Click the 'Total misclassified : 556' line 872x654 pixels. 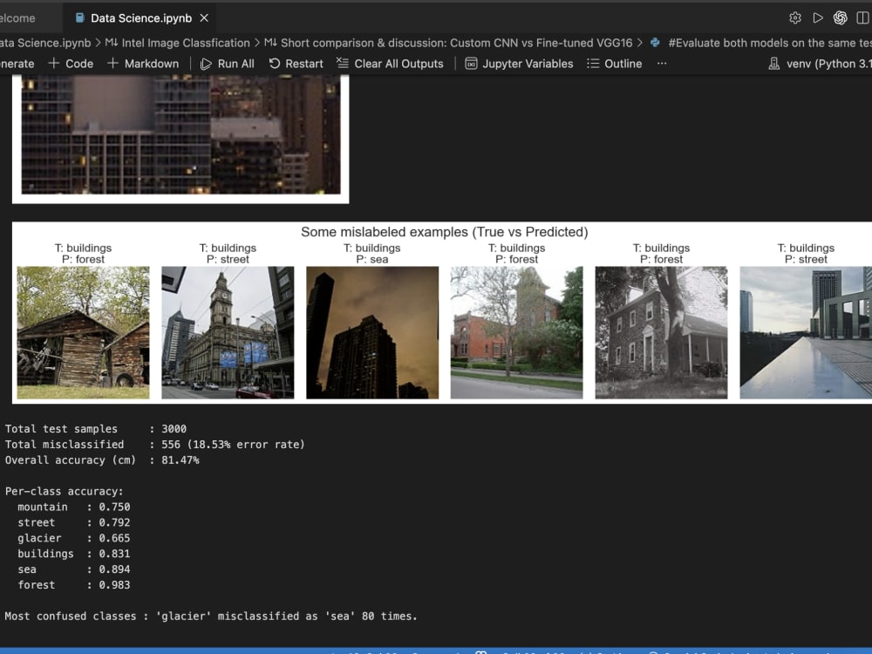[154, 445]
